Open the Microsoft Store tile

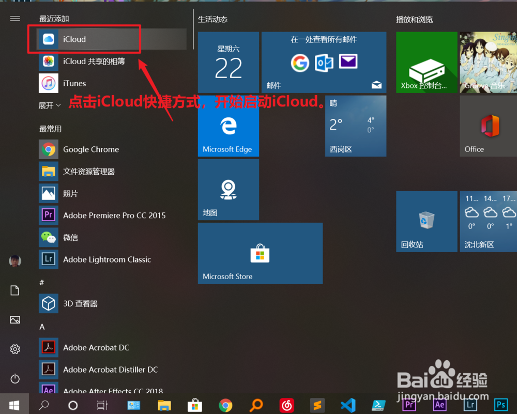260,253
